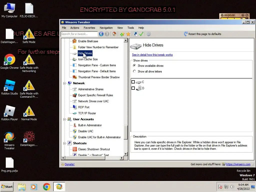Click the Google Chrome desktop shortcut
The height and width of the screenshot is (192, 256).
[x=9, y=61]
